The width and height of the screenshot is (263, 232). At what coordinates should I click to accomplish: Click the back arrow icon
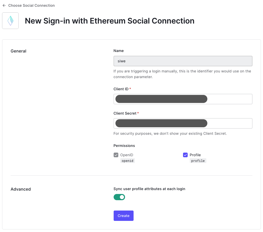click(x=4, y=5)
